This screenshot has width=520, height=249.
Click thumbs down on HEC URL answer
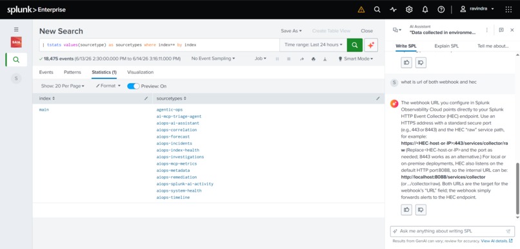tap(421, 210)
